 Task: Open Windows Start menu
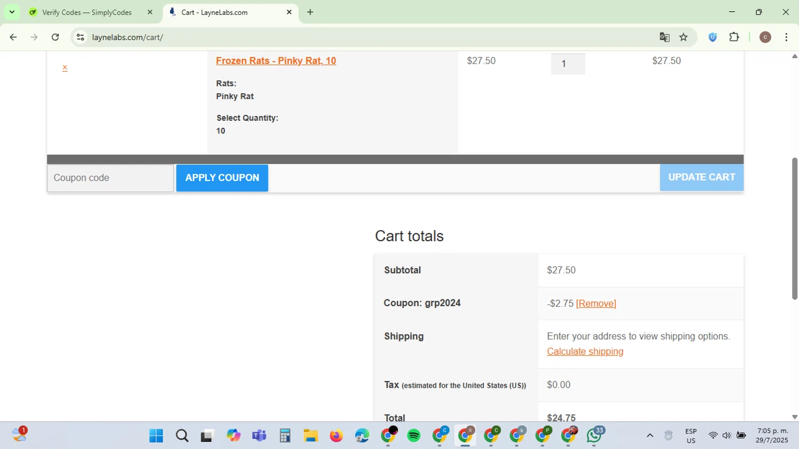[x=156, y=436]
